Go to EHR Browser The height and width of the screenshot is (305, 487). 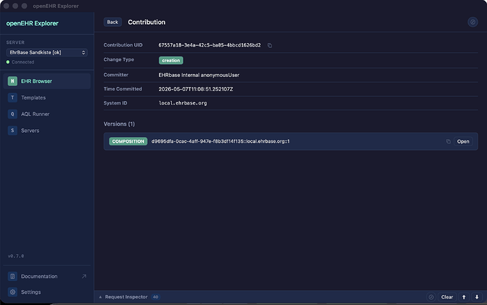pyautogui.click(x=47, y=81)
